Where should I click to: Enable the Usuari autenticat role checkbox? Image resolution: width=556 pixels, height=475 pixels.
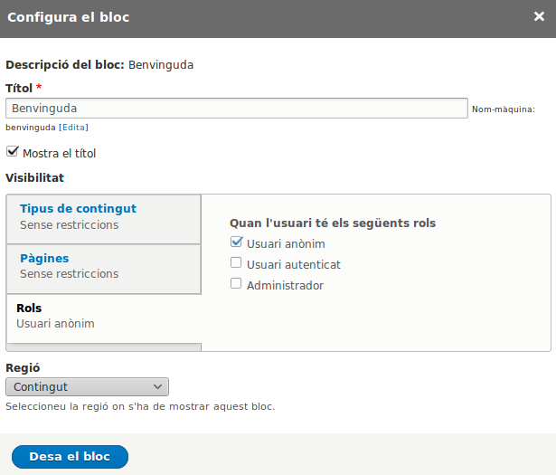(236, 263)
